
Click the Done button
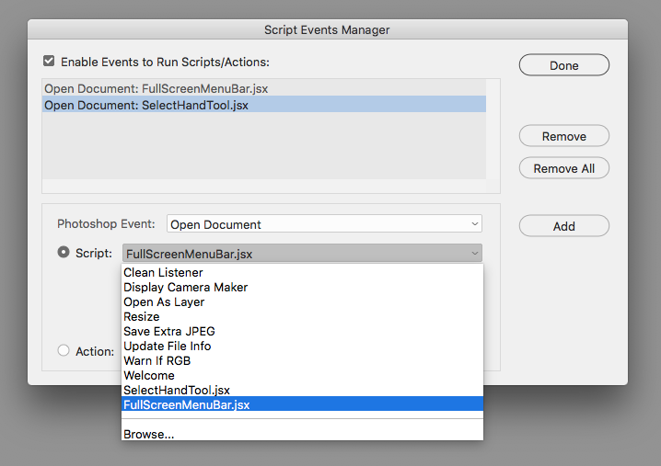pyautogui.click(x=563, y=65)
